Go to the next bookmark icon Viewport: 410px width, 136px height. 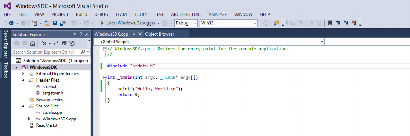[346, 23]
